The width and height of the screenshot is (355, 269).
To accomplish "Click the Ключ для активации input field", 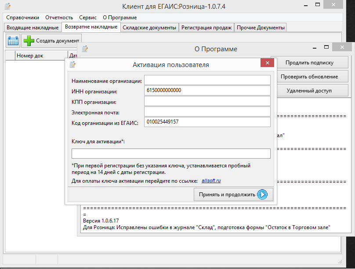I will 171,153.
